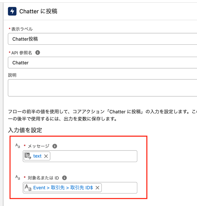Open info tooltip next to API 参照名
The height and width of the screenshot is (206, 197).
(x=37, y=52)
